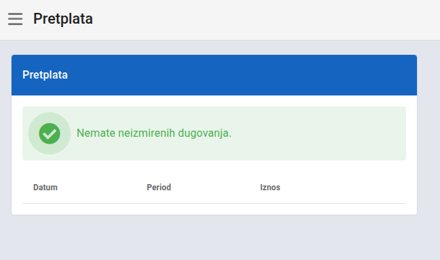Image resolution: width=440 pixels, height=260 pixels.
Task: Sort by the Datum column header
Action: pyautogui.click(x=45, y=187)
